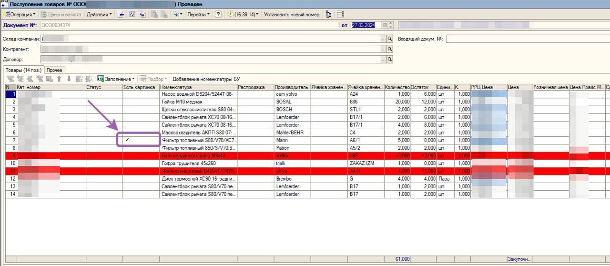The width and height of the screenshot is (610, 266).
Task: Click the ellipsis button of Склад компании field
Action: click(384, 39)
